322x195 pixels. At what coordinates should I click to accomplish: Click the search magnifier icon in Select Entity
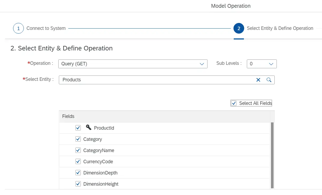(x=269, y=80)
